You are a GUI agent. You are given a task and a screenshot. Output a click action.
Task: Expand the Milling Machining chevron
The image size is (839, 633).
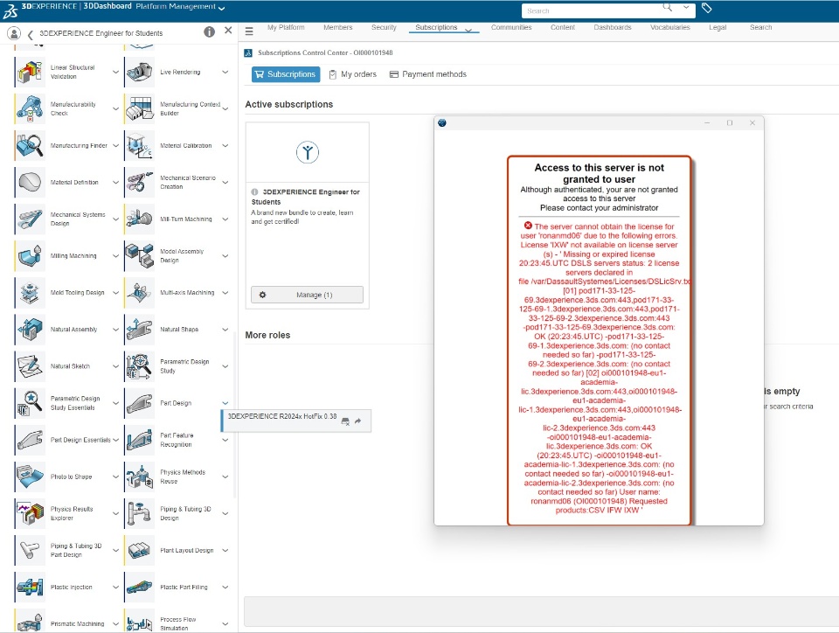point(115,256)
